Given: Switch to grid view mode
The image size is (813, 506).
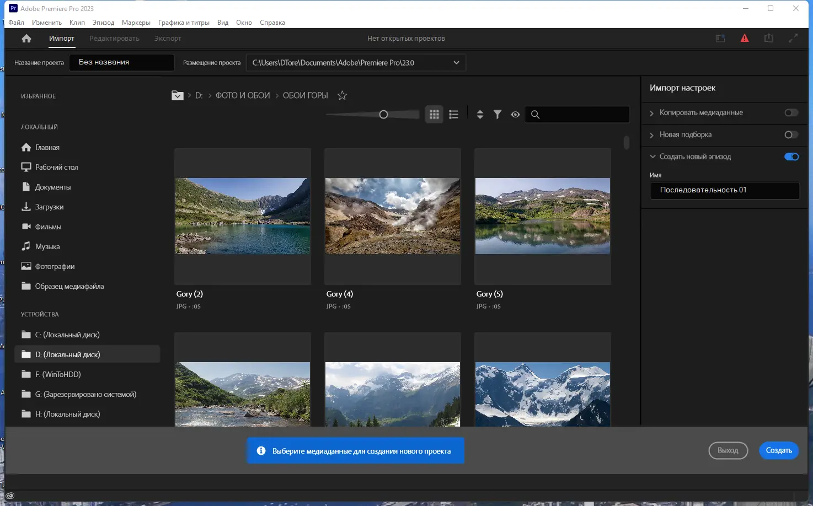Looking at the screenshot, I should (434, 114).
